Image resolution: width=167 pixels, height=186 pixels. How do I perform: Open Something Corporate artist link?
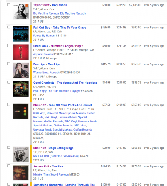click(48, 185)
